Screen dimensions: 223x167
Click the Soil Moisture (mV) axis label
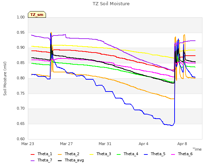coord(5,79)
